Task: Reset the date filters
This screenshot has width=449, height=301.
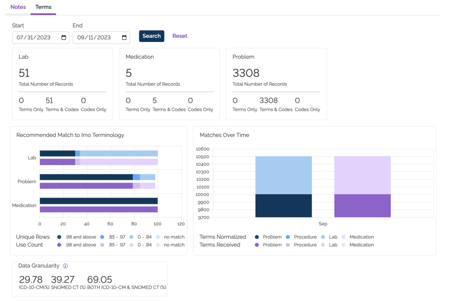Action: pos(180,36)
